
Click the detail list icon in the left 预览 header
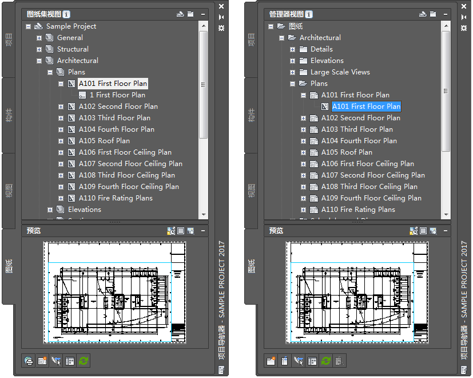click(x=181, y=231)
